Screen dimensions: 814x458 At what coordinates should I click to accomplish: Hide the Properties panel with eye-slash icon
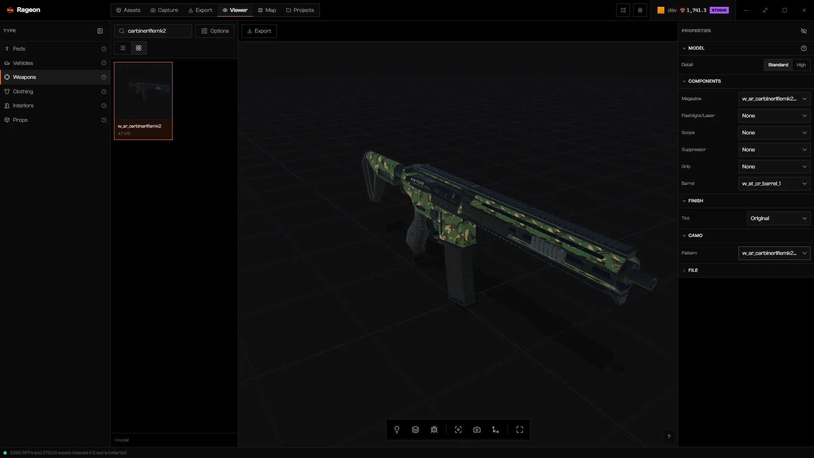(804, 31)
